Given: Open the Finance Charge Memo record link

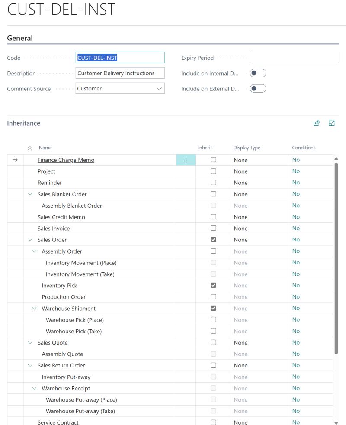Looking at the screenshot, I should [x=65, y=160].
